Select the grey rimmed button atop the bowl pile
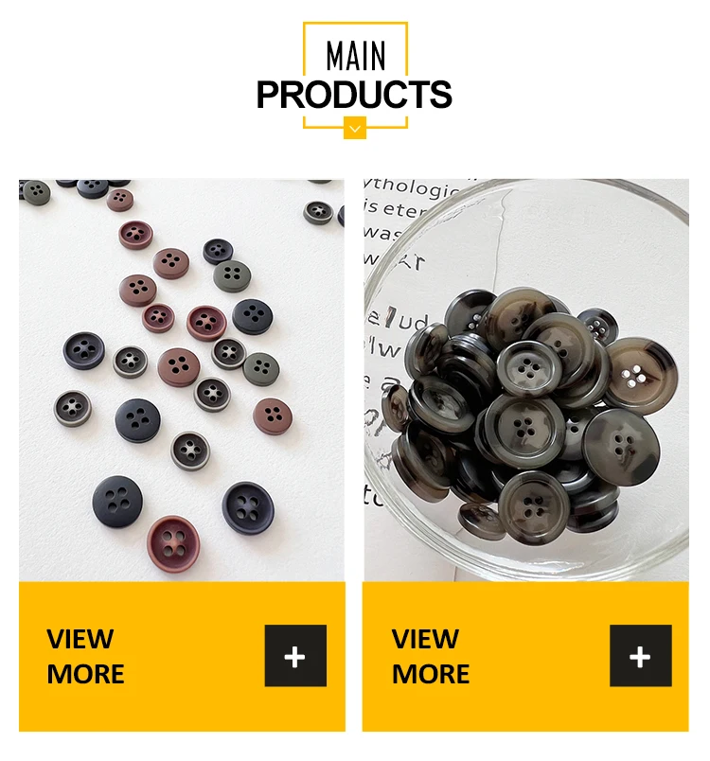Image resolution: width=710 pixels, height=761 pixels. (x=529, y=369)
